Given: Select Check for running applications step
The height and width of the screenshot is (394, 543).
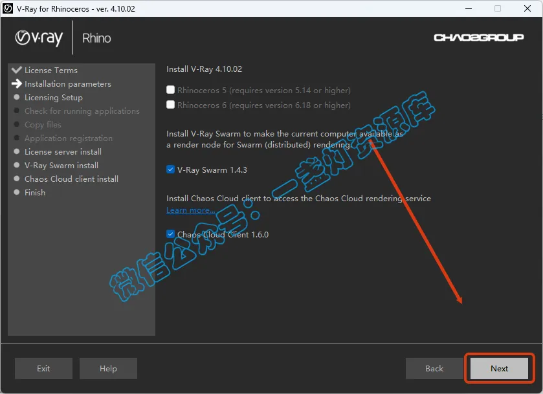Looking at the screenshot, I should point(82,111).
